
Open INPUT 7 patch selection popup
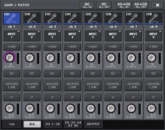(x=133, y=36)
